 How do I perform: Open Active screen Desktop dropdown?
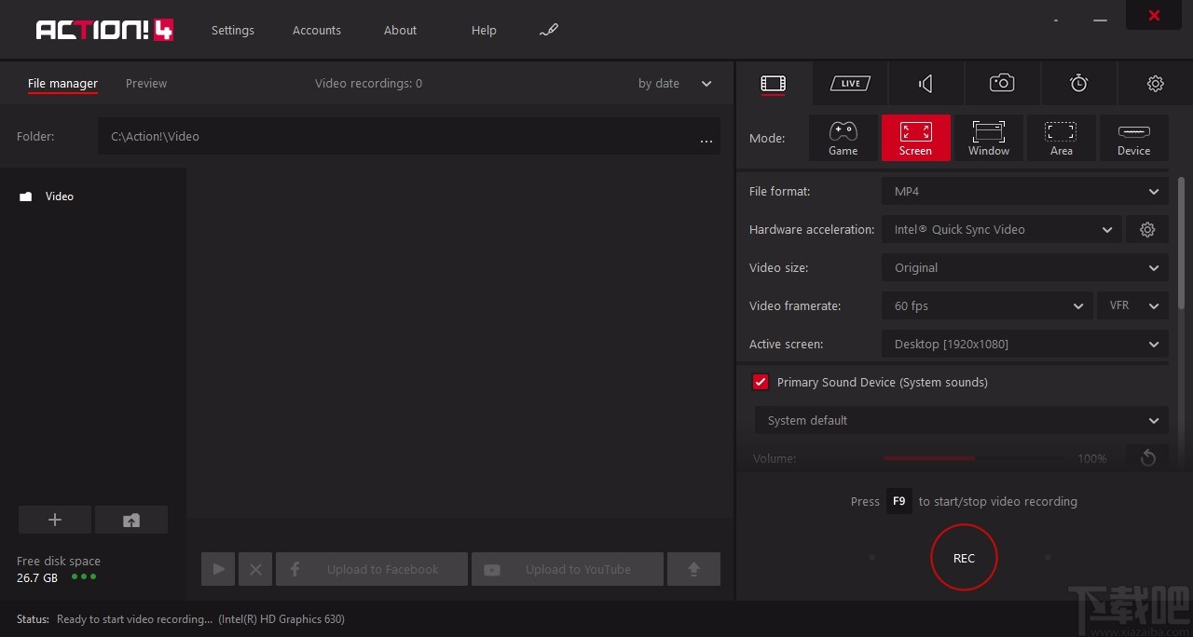(1025, 344)
